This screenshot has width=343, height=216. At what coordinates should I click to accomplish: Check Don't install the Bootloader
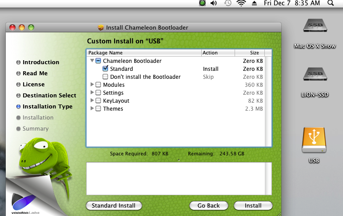105,77
